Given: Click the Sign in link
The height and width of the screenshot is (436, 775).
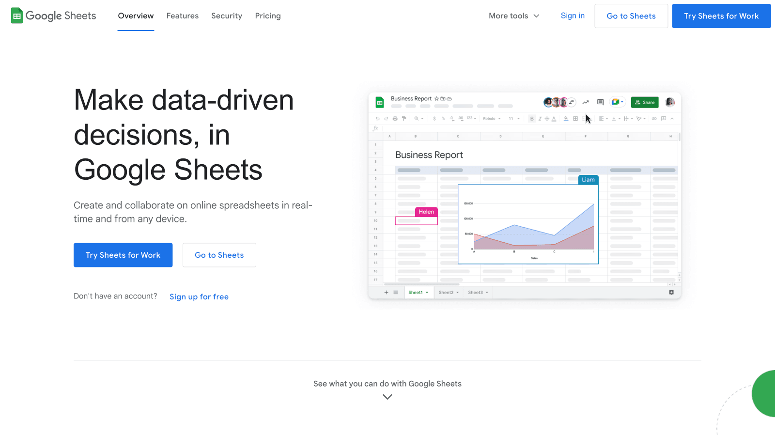Looking at the screenshot, I should coord(573,16).
